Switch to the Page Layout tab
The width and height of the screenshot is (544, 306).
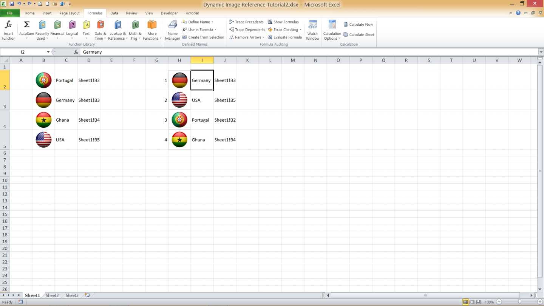click(70, 13)
